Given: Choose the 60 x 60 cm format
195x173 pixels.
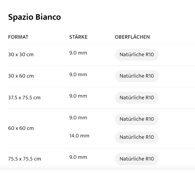Looking at the screenshot, I should (21, 128).
